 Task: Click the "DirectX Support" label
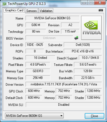pyautogui.click(x=67, y=58)
